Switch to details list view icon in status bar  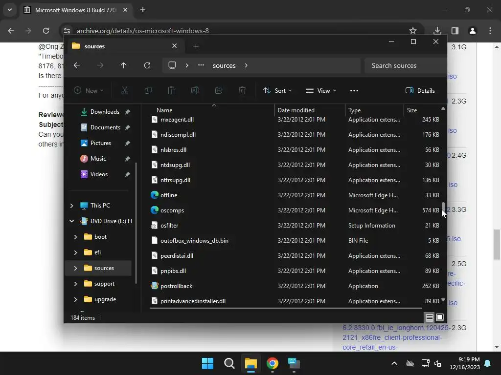tap(430, 317)
